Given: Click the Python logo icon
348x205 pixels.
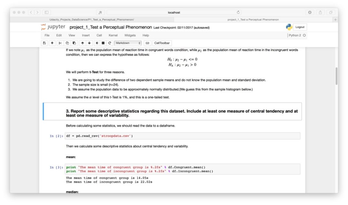Looking at the screenshot, I should (289, 27).
